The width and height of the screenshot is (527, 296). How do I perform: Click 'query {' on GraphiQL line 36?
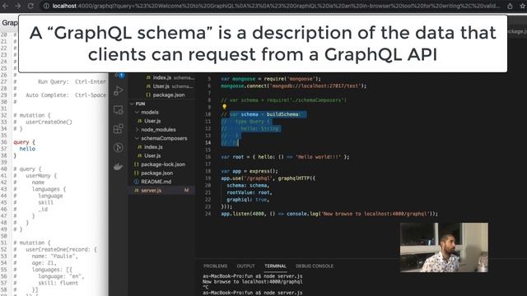tap(24, 142)
